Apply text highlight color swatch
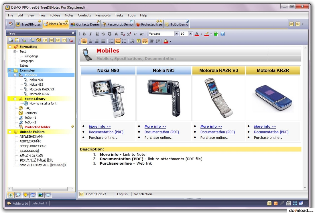This screenshot has width=315, height=213. click(206, 34)
